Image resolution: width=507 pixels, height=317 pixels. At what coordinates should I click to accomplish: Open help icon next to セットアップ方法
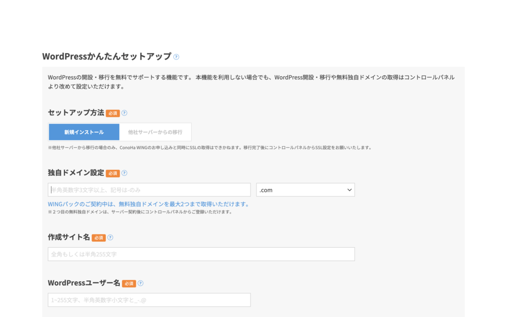point(124,113)
